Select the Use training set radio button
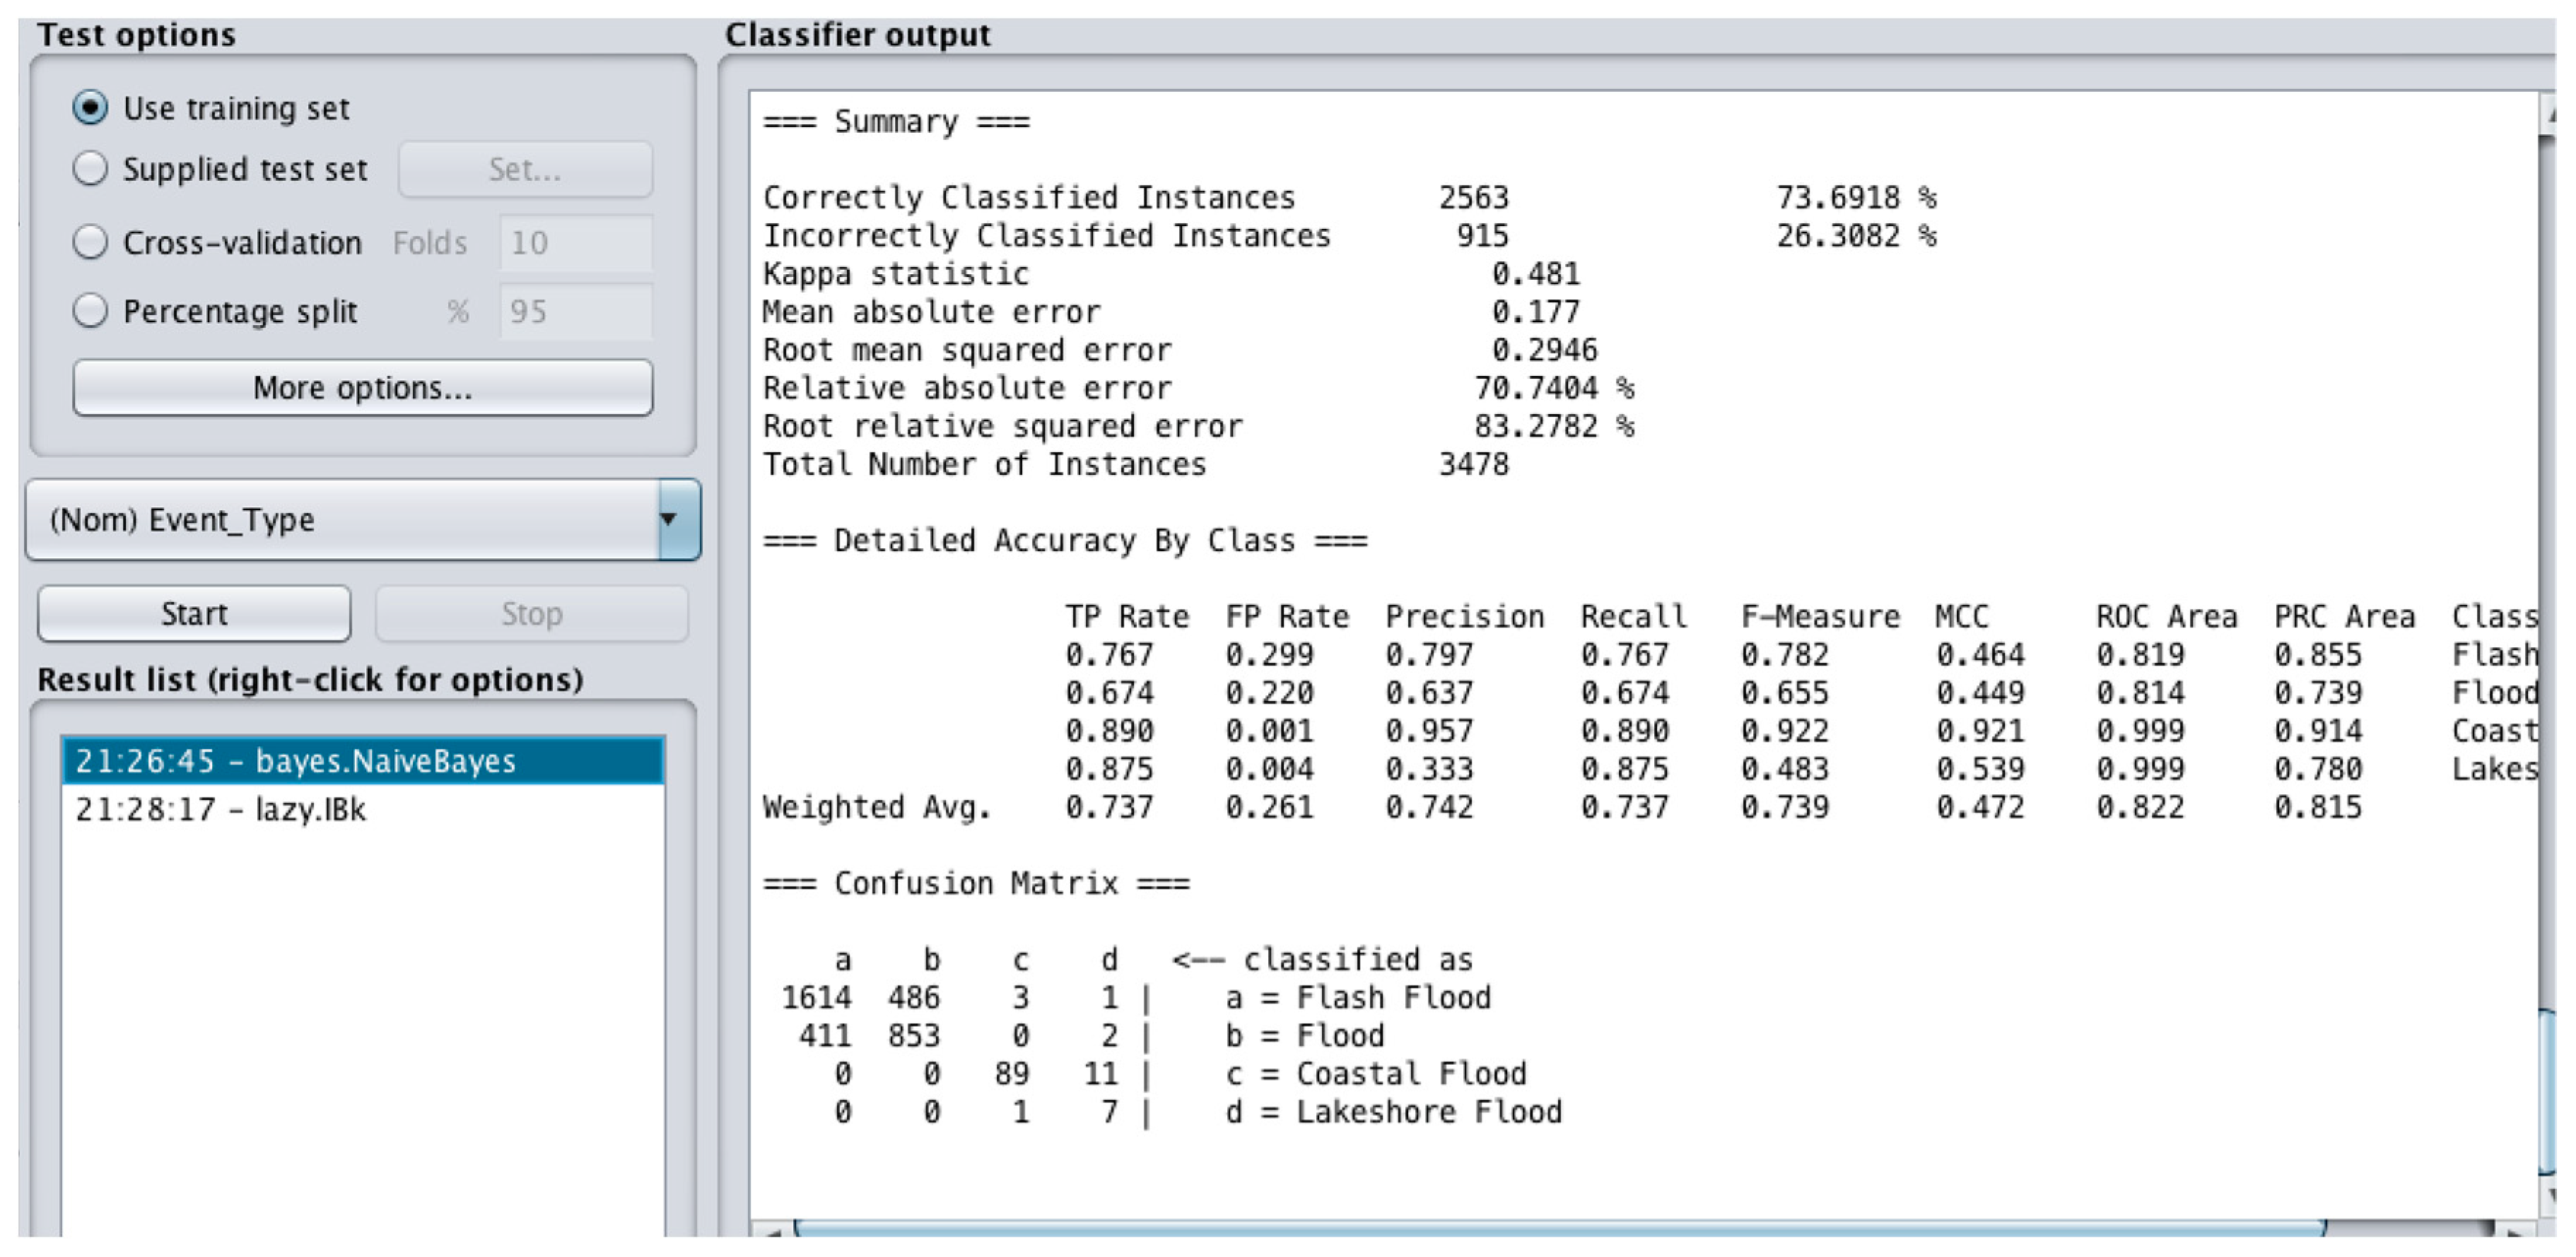The height and width of the screenshot is (1257, 2576). point(90,108)
